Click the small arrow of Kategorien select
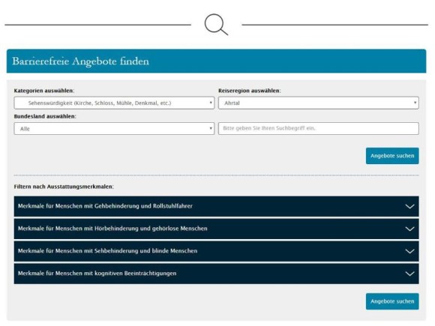 point(211,103)
